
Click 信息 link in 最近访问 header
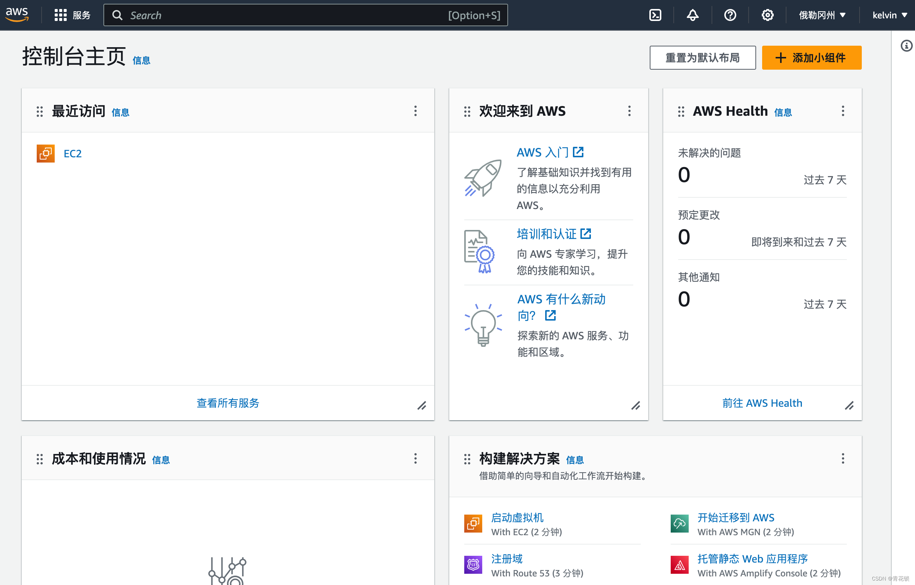(120, 112)
